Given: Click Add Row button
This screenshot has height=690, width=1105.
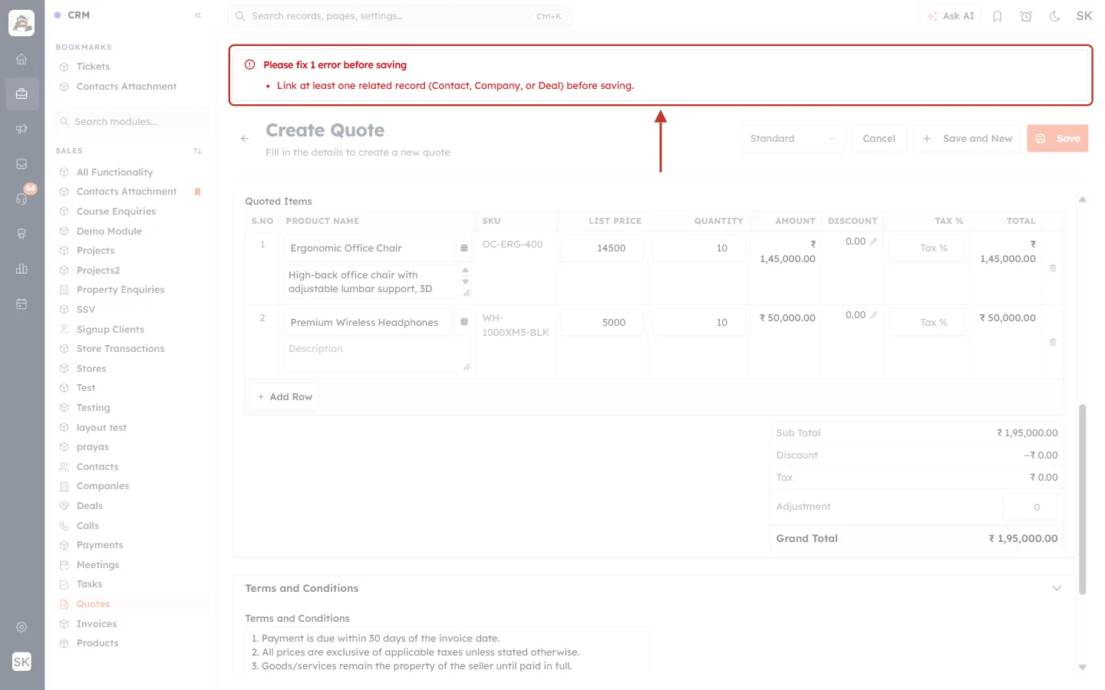Looking at the screenshot, I should [285, 397].
